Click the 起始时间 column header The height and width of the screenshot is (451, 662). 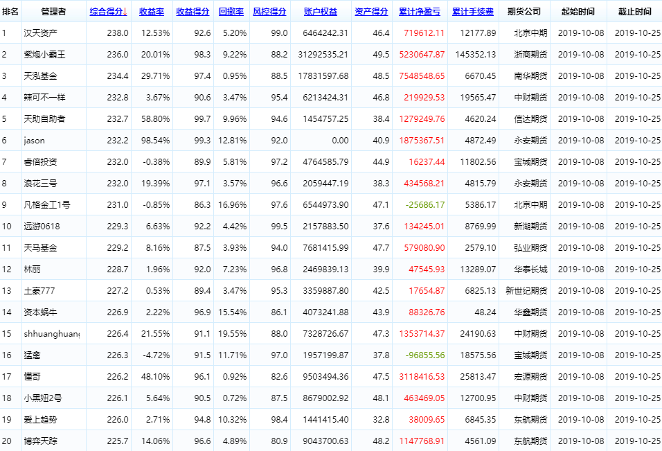coord(578,12)
